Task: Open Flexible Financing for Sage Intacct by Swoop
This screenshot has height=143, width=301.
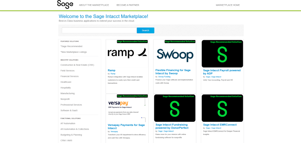Action: pos(173,72)
